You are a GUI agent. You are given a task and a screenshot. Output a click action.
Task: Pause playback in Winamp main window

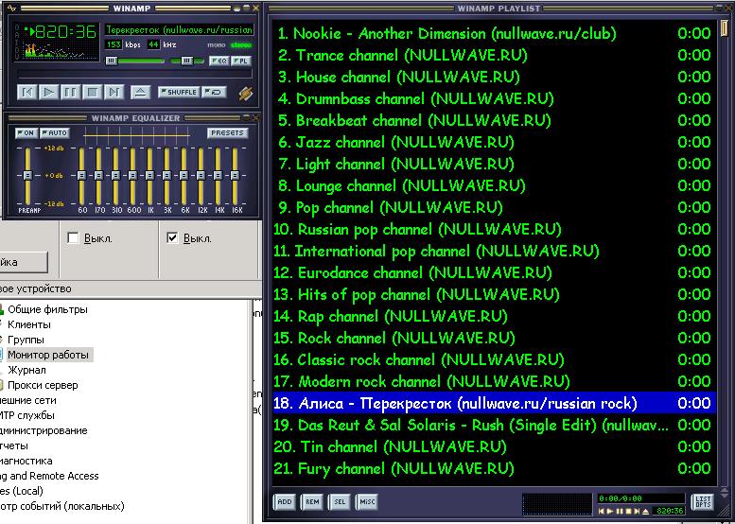pyautogui.click(x=70, y=92)
